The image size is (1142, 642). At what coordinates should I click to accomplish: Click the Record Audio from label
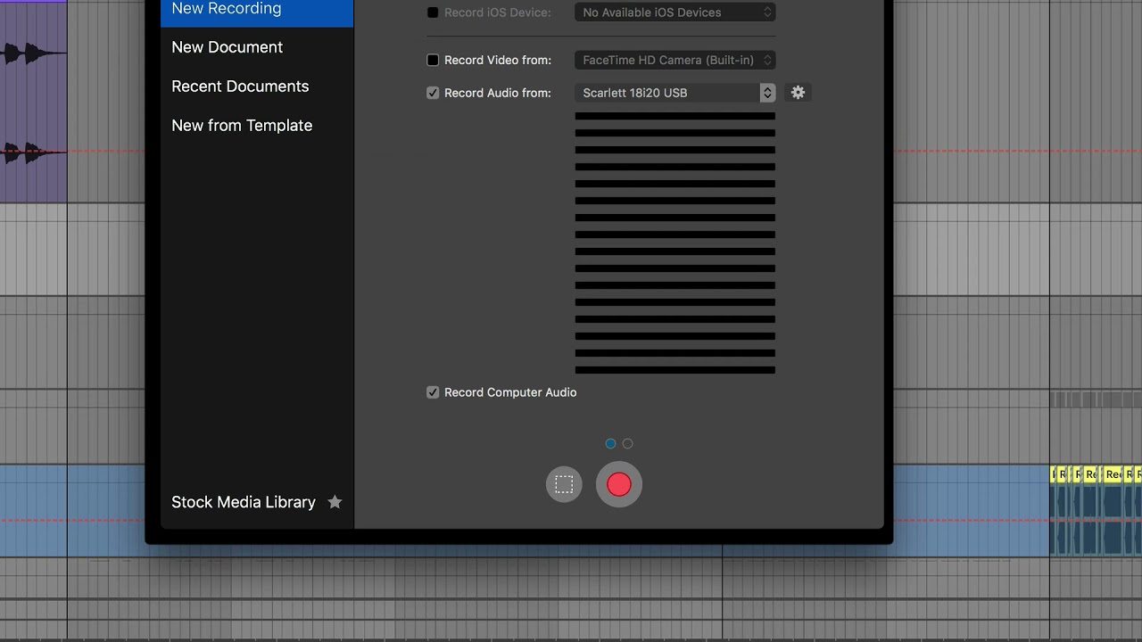498,93
